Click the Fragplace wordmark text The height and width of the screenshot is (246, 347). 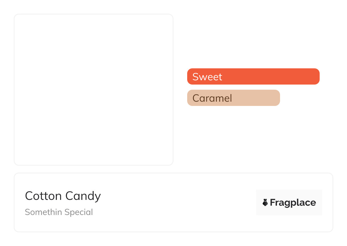[293, 203]
